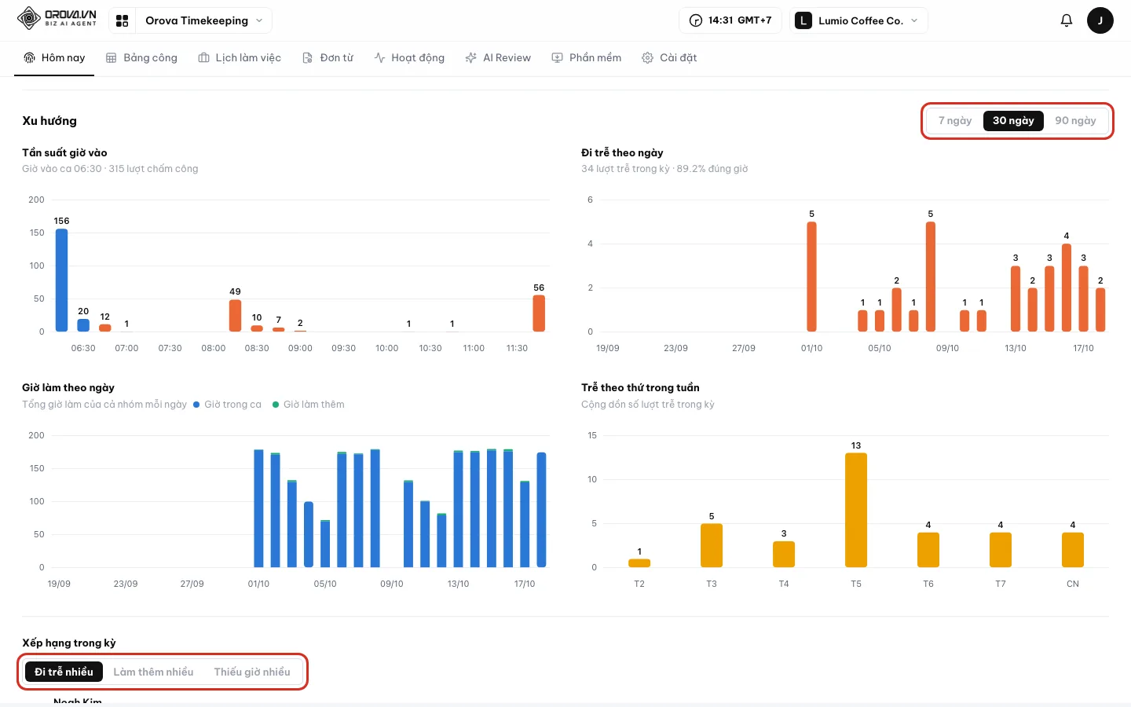Click the green Giờ làm thêm legend dot
The height and width of the screenshot is (707, 1131).
tap(276, 405)
